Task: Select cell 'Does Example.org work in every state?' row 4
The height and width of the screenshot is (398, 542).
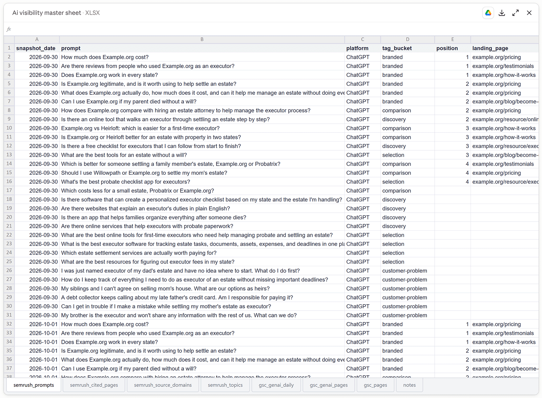Action: pyautogui.click(x=202, y=75)
